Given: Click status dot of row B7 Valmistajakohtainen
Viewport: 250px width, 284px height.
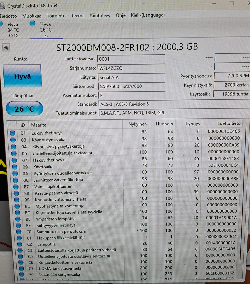Looking at the screenshot, I should (x=16, y=187).
